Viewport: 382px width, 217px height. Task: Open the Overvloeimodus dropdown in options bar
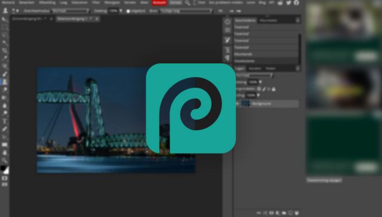click(70, 11)
